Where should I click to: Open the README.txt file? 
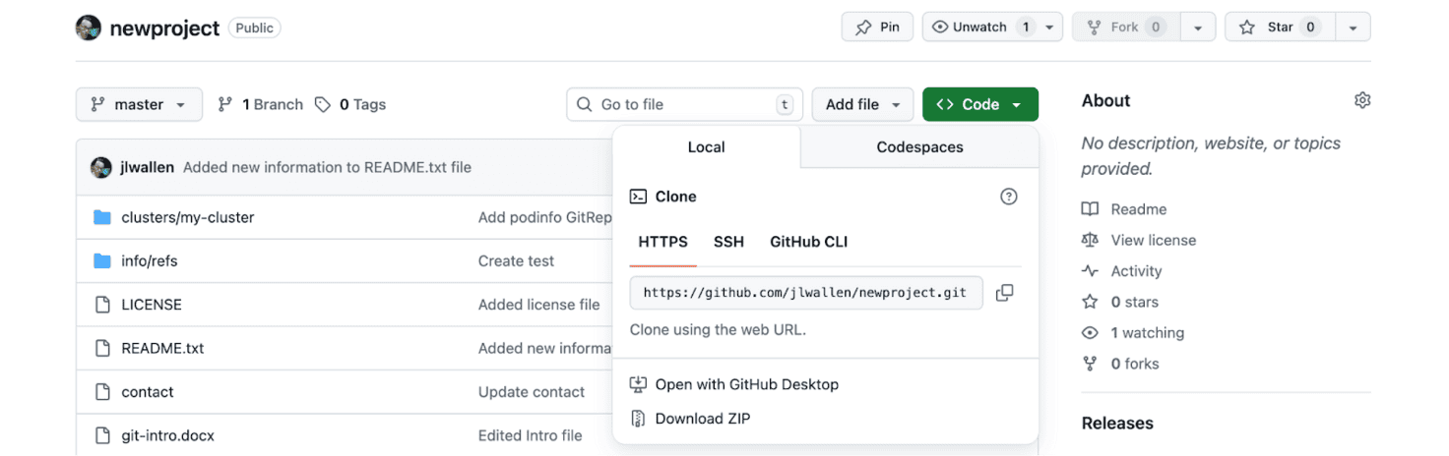coord(162,348)
